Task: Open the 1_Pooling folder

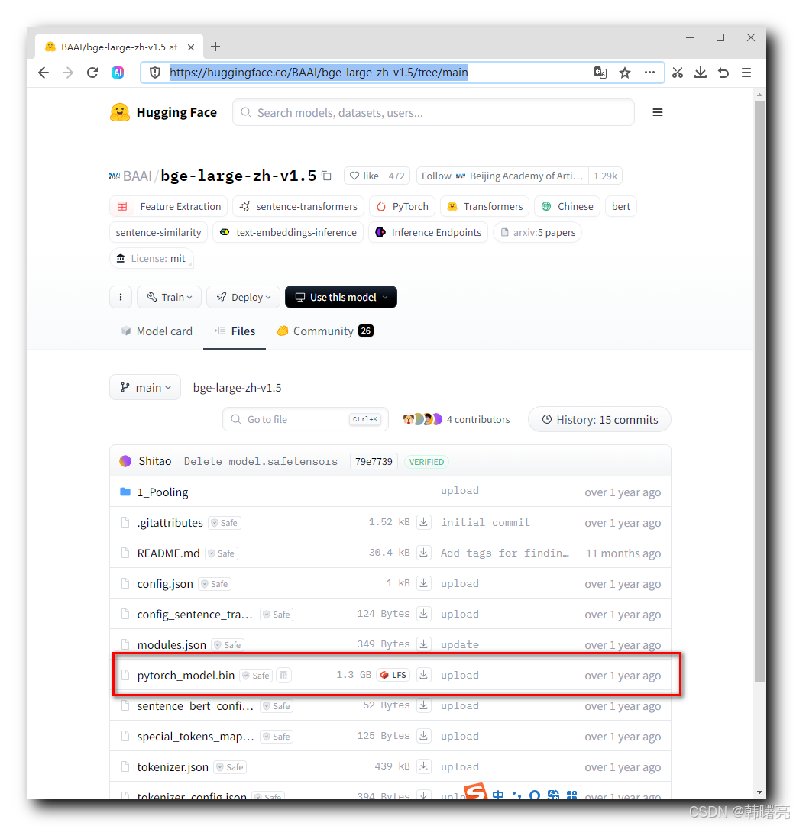Action: (x=163, y=492)
